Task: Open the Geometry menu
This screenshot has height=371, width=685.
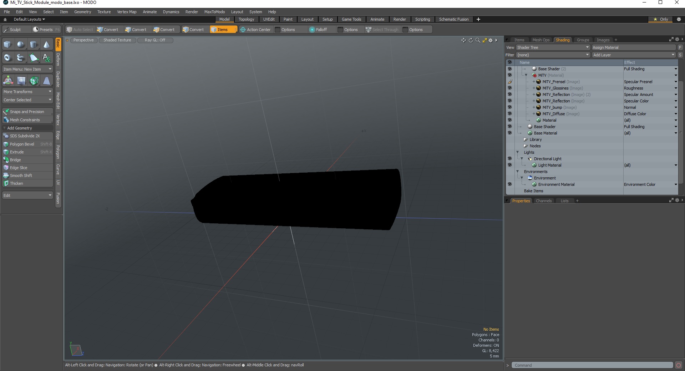Action: [x=82, y=12]
